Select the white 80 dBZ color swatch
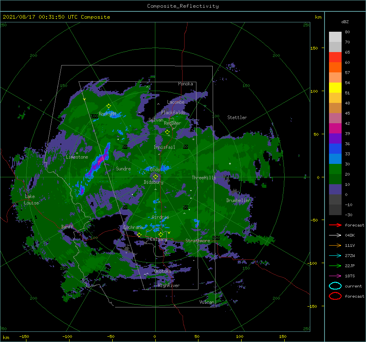Screen dimensions: 366x342 click(x=335, y=37)
